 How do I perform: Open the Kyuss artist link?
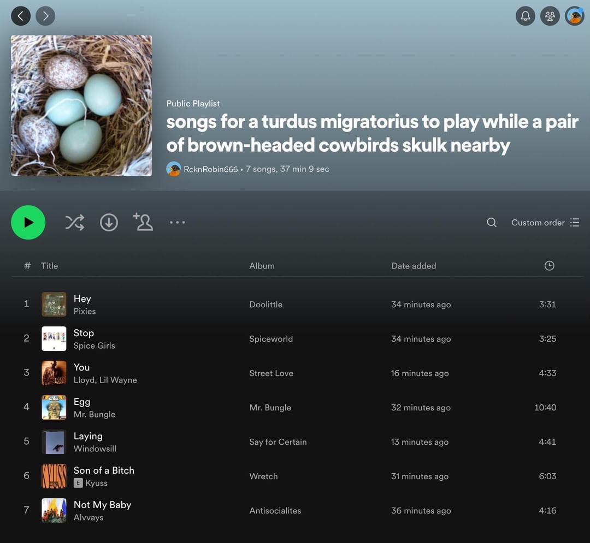(x=96, y=483)
